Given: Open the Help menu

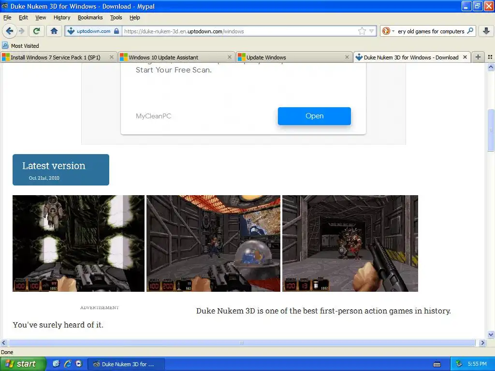Looking at the screenshot, I should 135,17.
